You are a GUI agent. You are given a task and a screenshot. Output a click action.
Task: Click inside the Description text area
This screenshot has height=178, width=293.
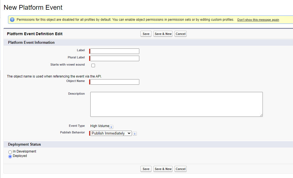[x=176, y=104]
